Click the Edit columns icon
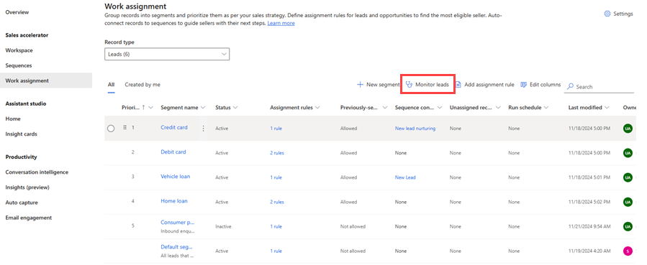 [x=524, y=84]
